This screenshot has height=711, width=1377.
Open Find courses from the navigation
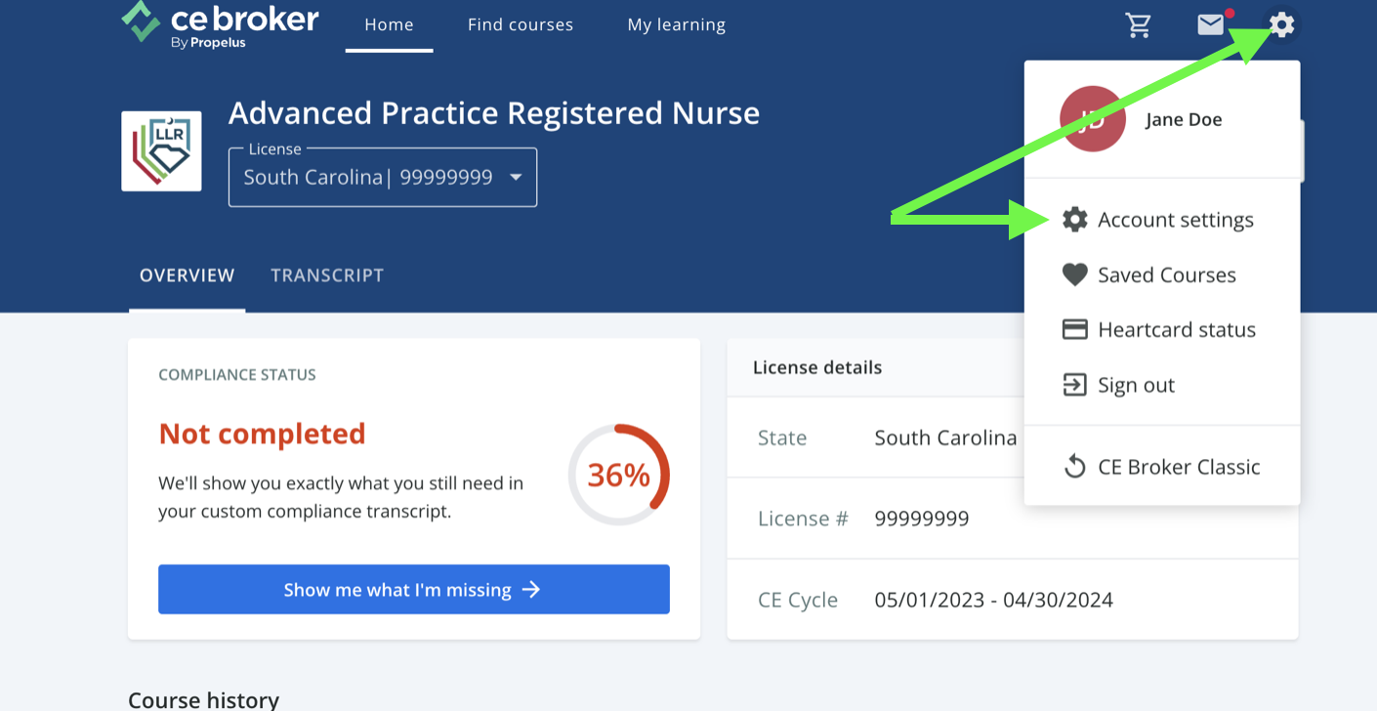[520, 24]
